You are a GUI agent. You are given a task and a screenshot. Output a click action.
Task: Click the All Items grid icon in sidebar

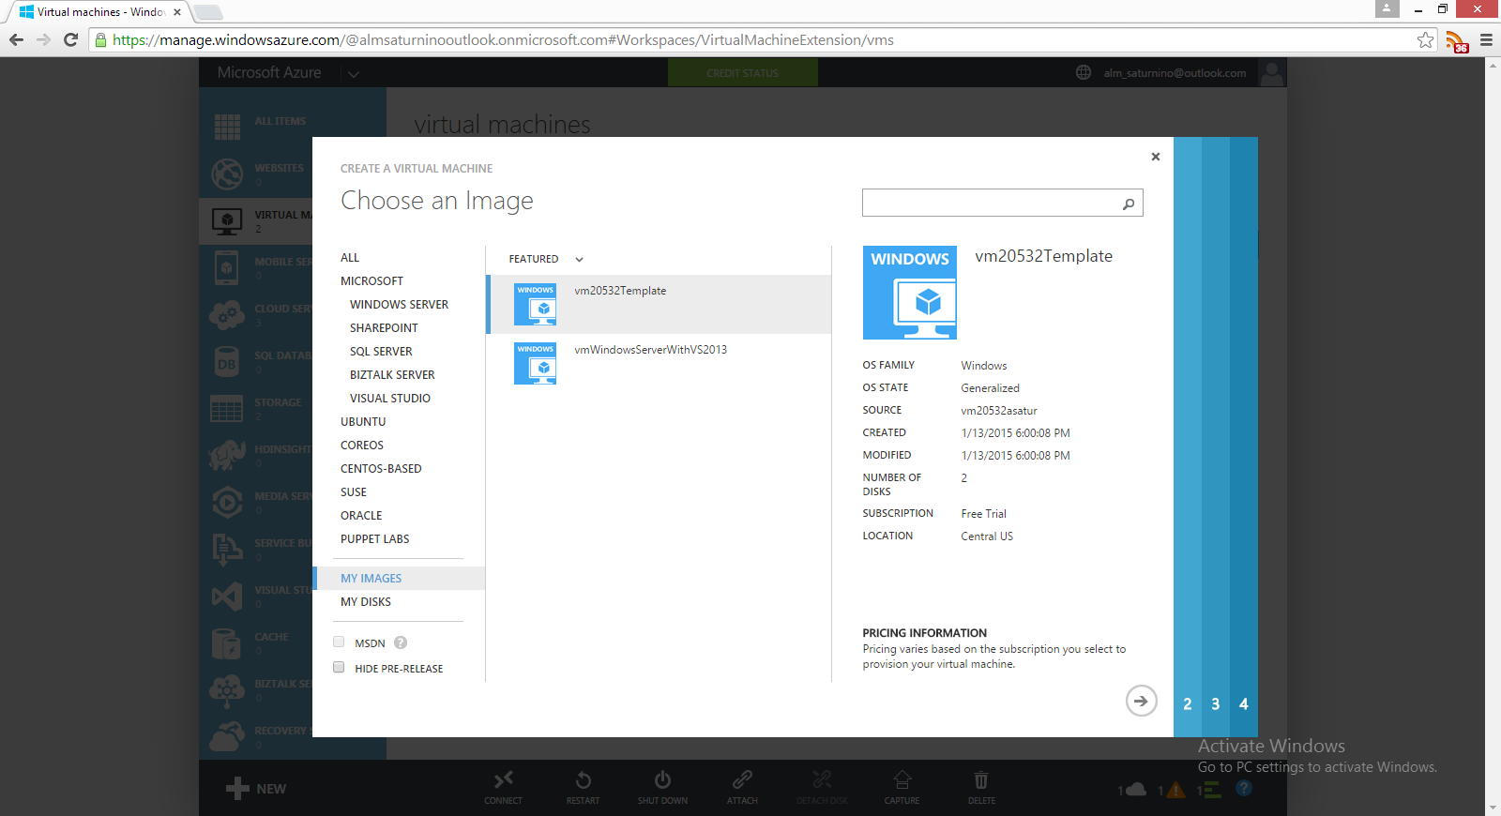227,127
